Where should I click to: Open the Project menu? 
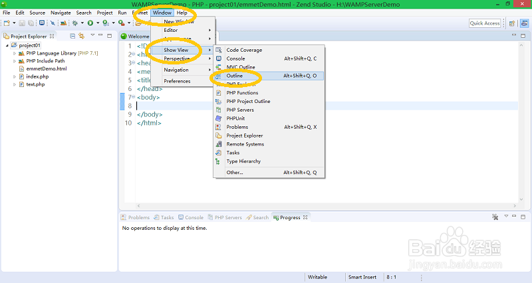pos(104,13)
